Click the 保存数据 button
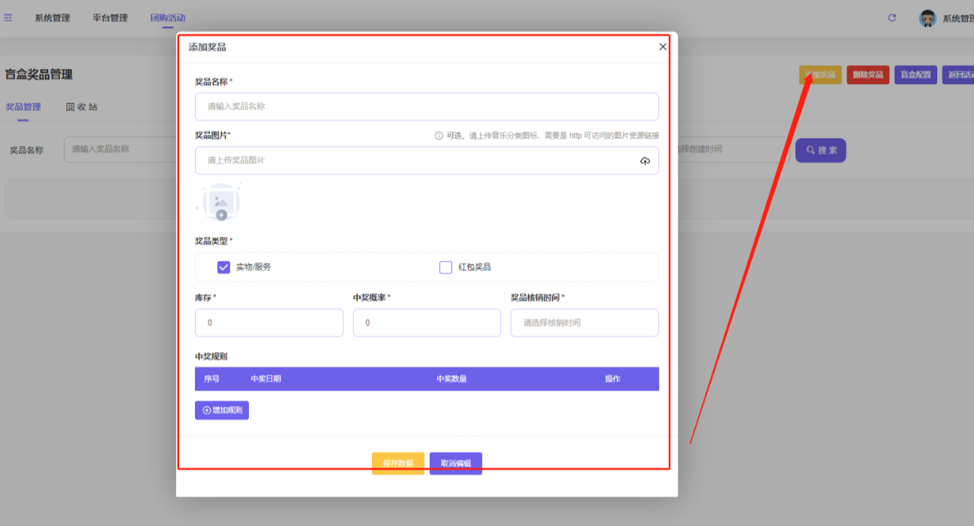974x526 pixels. pos(397,463)
